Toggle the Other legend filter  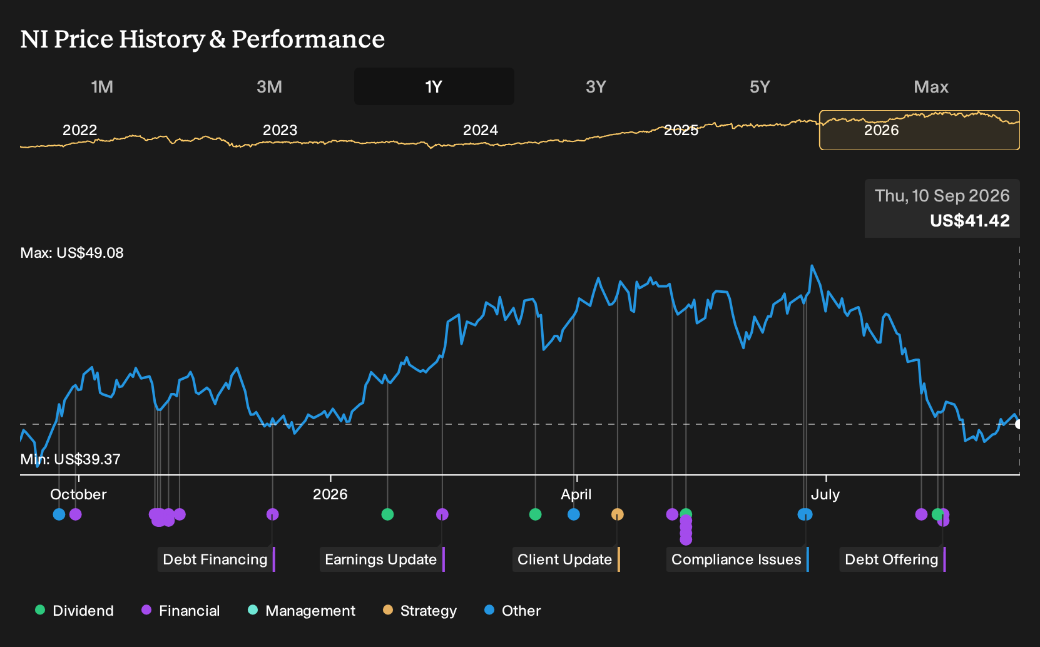point(512,611)
